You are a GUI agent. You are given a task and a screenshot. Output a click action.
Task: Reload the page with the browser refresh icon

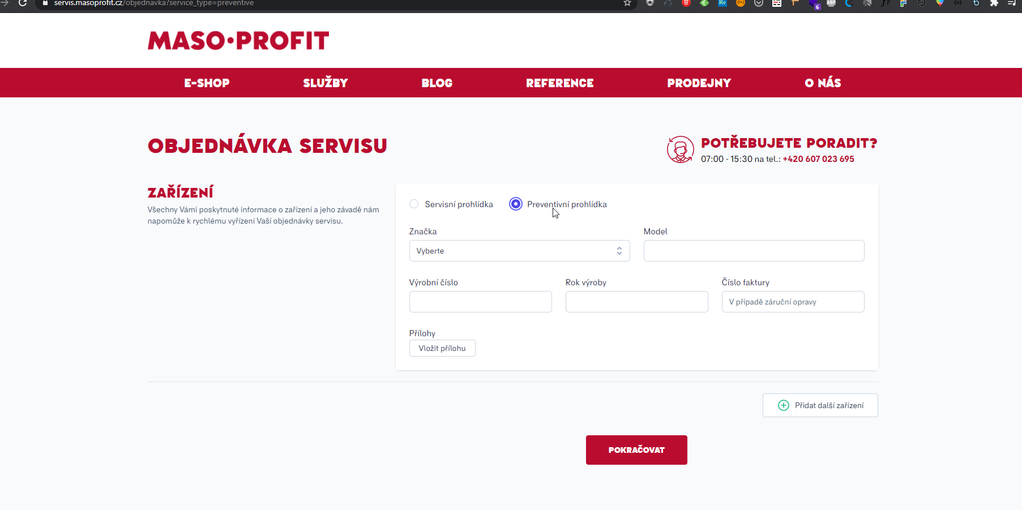coord(23,3)
